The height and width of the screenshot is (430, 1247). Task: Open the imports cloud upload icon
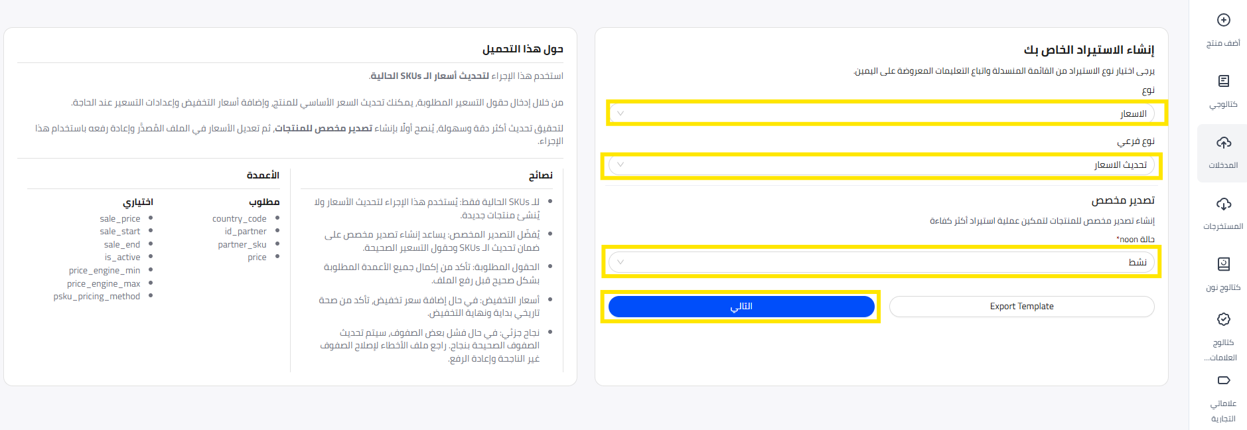click(1224, 143)
